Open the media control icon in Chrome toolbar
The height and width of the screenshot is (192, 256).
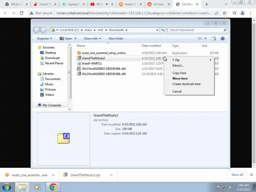(x=234, y=13)
